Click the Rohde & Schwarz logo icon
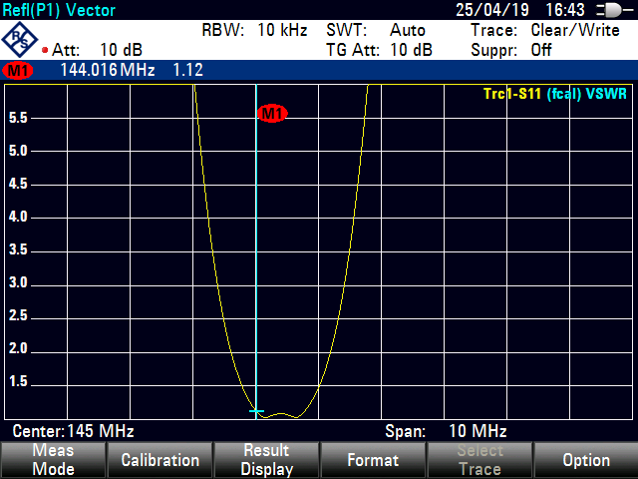The width and height of the screenshot is (638, 479). pos(20,37)
